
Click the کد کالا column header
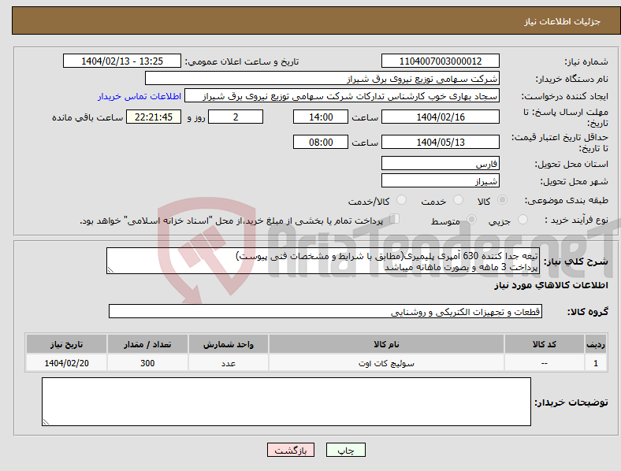click(x=545, y=344)
